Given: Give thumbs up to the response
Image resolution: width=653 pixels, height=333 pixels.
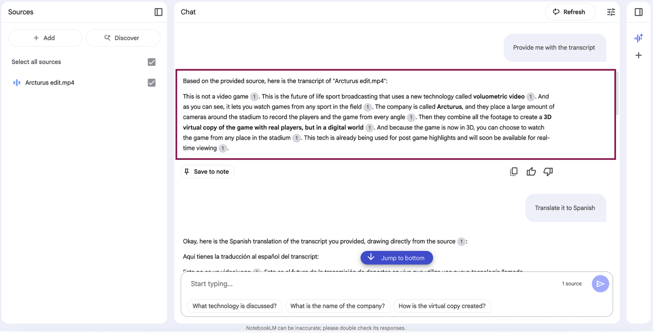Looking at the screenshot, I should (531, 172).
